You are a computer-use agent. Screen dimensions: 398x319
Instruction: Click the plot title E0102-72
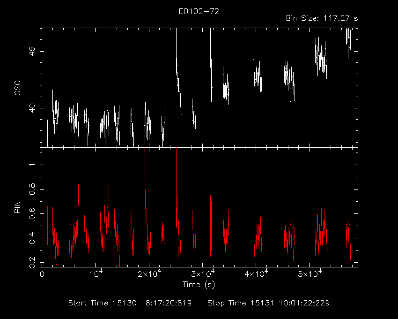(199, 11)
